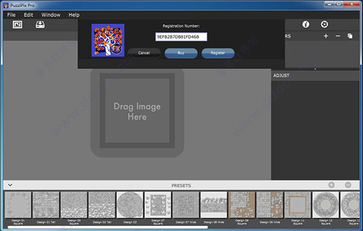
Task: Click the Register button
Action: pos(218,53)
